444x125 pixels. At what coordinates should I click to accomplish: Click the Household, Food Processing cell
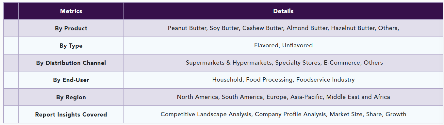tap(283, 80)
